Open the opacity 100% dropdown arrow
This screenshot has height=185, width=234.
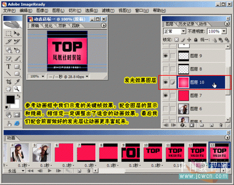[224, 31]
